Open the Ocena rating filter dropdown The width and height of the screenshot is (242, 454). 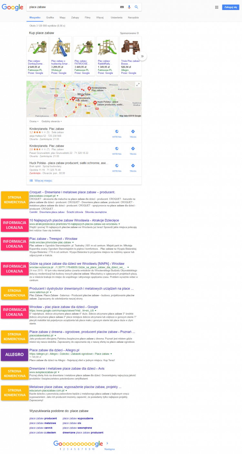pos(34,121)
